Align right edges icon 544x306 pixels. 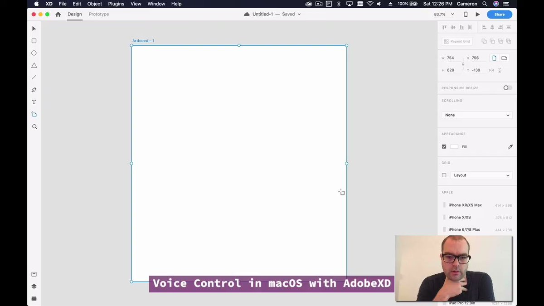coord(500,27)
